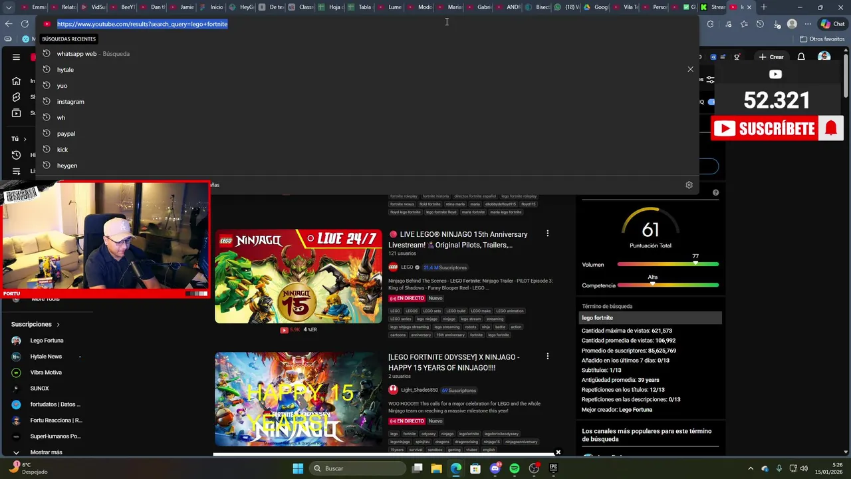Show hidden system tray icons chevron
Screen dimensions: 851x479
coord(751,468)
